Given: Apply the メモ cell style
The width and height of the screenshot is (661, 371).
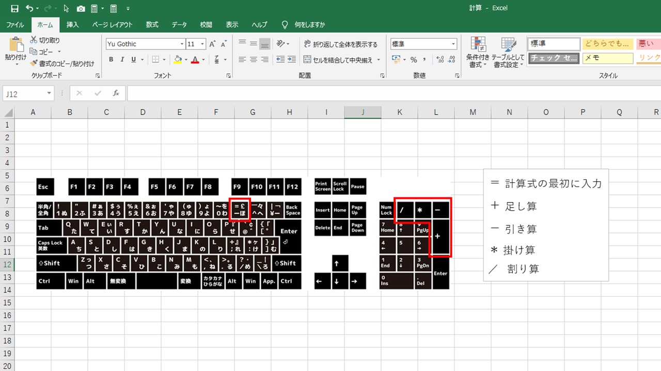Looking at the screenshot, I should [608, 58].
